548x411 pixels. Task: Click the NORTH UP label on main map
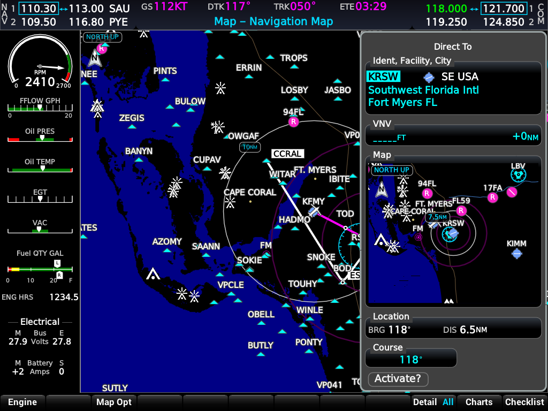(x=102, y=37)
